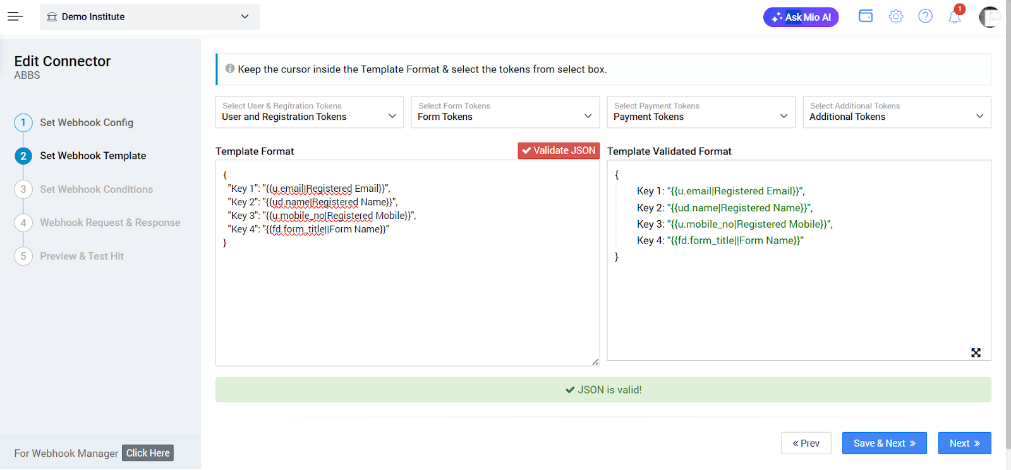Click the info icon in the hint banner

point(230,69)
